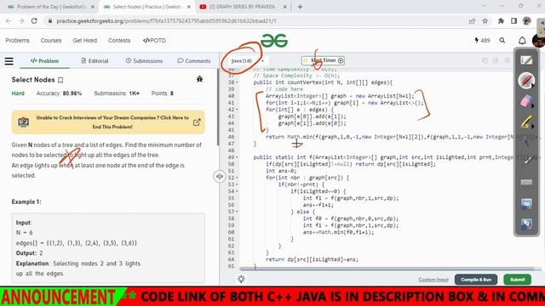Open the external link icon in interview banner

pyautogui.click(x=197, y=122)
